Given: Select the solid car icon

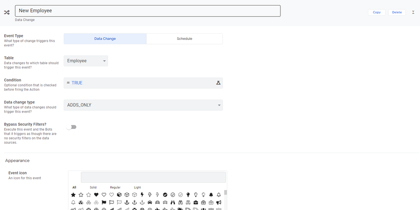Looking at the screenshot, I should point(150,202).
